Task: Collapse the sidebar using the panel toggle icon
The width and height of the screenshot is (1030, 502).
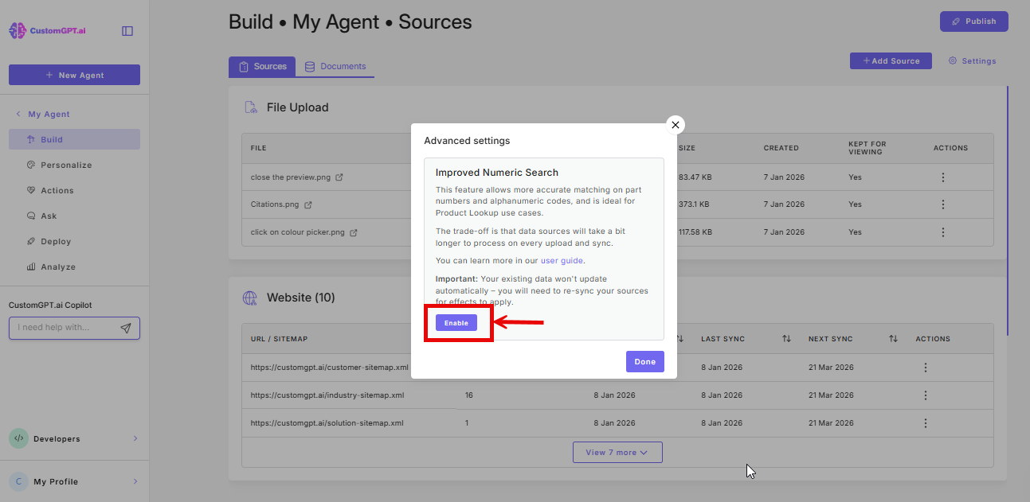Action: (x=127, y=29)
